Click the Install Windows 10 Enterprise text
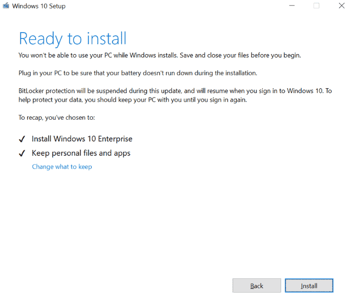Image resolution: width=353 pixels, height=301 pixels. coord(82,139)
